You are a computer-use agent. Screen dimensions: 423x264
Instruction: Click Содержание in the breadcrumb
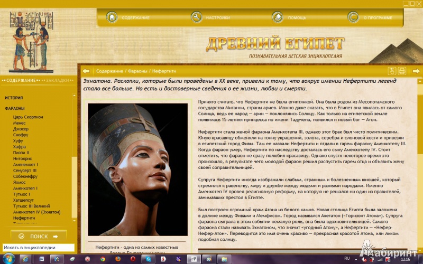pyautogui.click(x=109, y=71)
